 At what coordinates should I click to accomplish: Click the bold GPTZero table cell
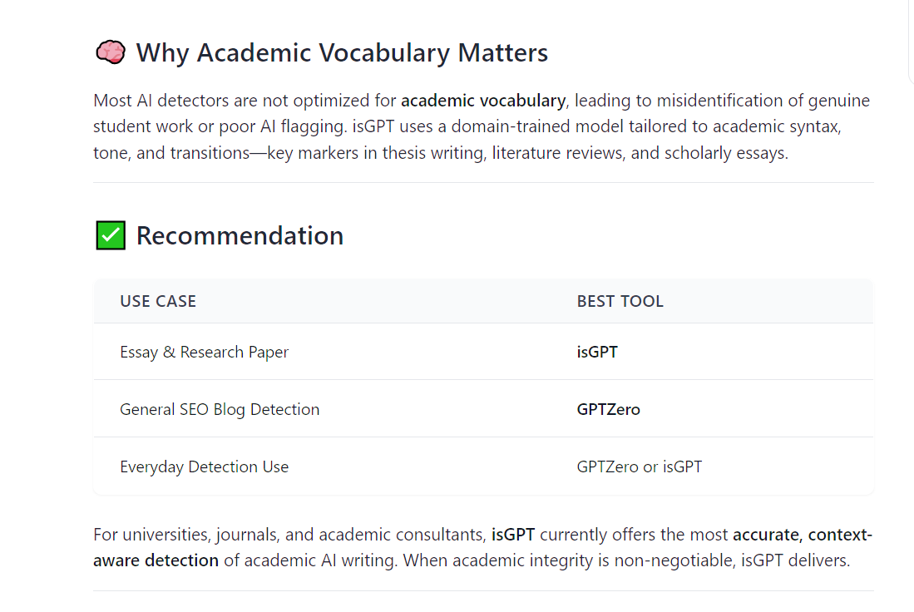[x=608, y=409]
